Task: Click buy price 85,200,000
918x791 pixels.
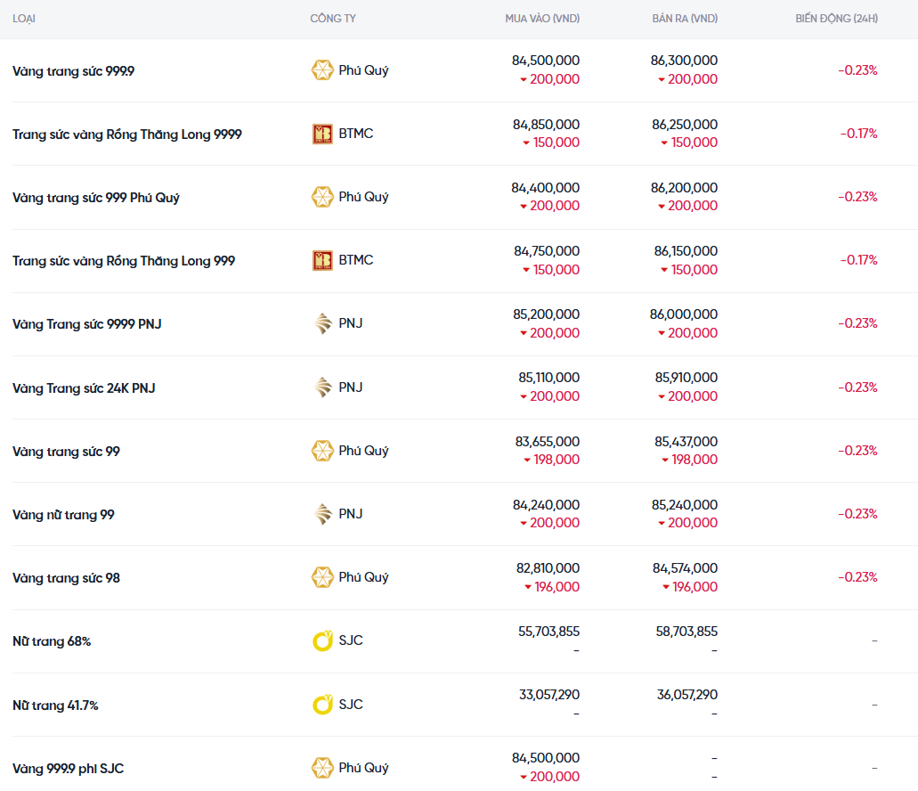Action: (x=546, y=314)
